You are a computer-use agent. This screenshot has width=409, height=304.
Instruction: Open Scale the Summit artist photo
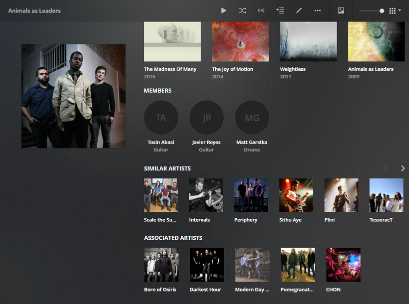pyautogui.click(x=161, y=195)
